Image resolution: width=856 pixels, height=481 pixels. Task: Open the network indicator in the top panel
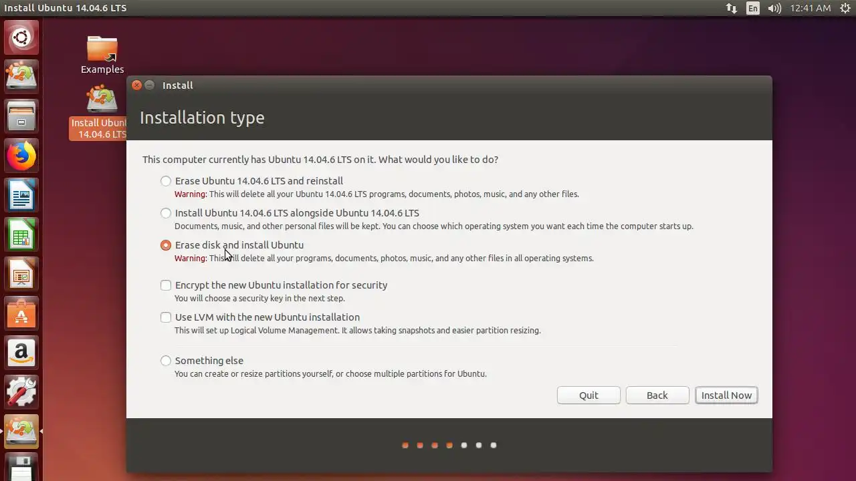731,8
